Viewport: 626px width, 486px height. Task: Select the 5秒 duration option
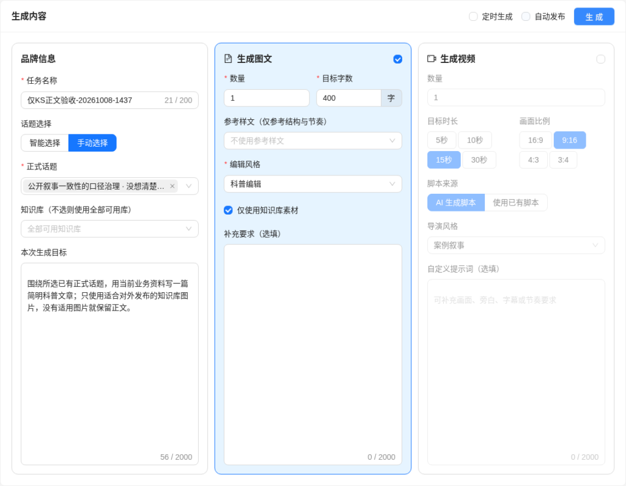click(x=441, y=140)
